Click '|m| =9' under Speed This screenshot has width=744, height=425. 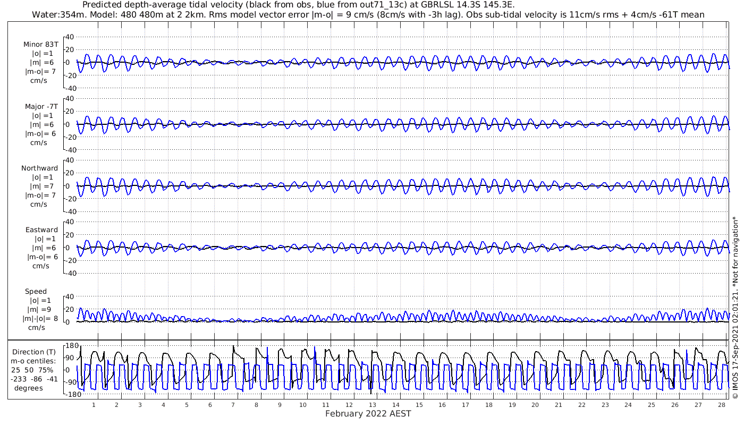[38, 310]
